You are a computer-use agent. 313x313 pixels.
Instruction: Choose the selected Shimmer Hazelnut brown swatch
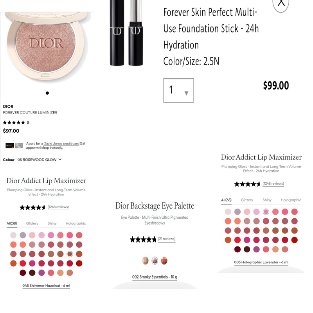point(70,254)
